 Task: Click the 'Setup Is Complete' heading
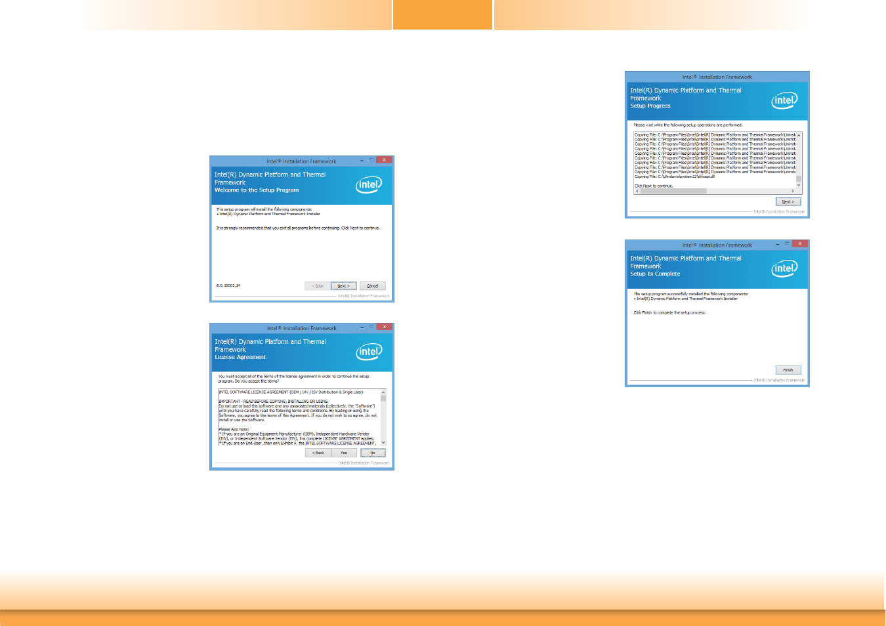655,274
